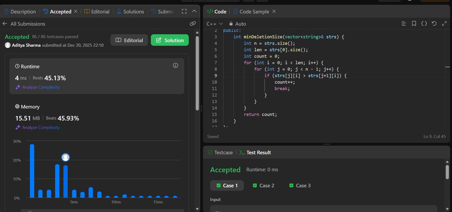Copy submission link icon
Screen dimensions: 452x212
193,24
